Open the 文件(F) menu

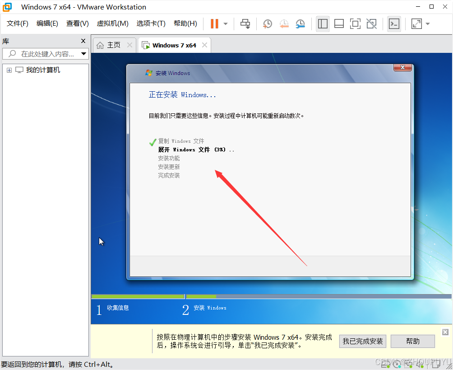tap(17, 23)
